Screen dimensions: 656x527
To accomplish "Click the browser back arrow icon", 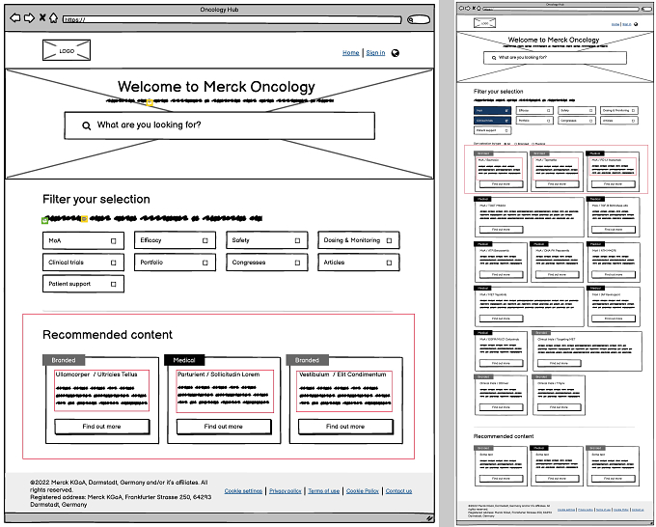I will tap(15, 18).
